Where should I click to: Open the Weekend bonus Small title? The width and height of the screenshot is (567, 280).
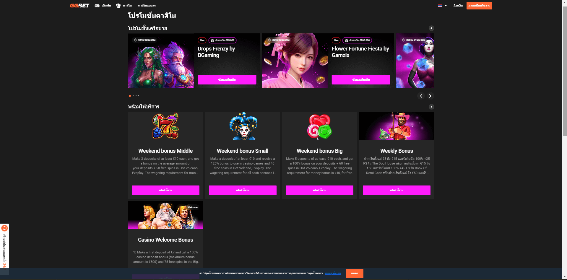tap(243, 151)
